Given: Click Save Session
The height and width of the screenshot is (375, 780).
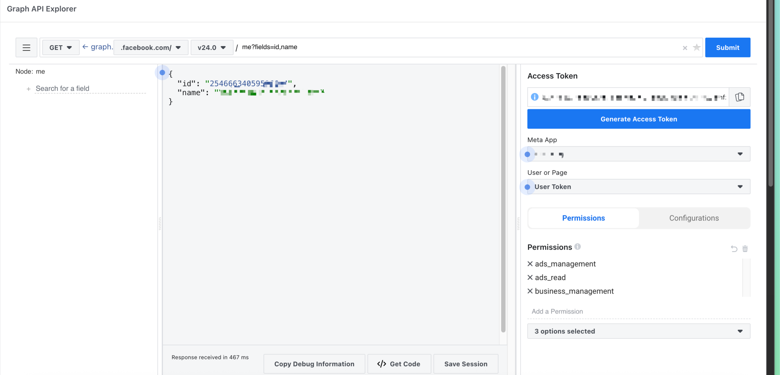Looking at the screenshot, I should click(x=465, y=364).
